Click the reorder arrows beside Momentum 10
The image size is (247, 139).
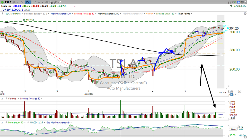pos(6,123)
